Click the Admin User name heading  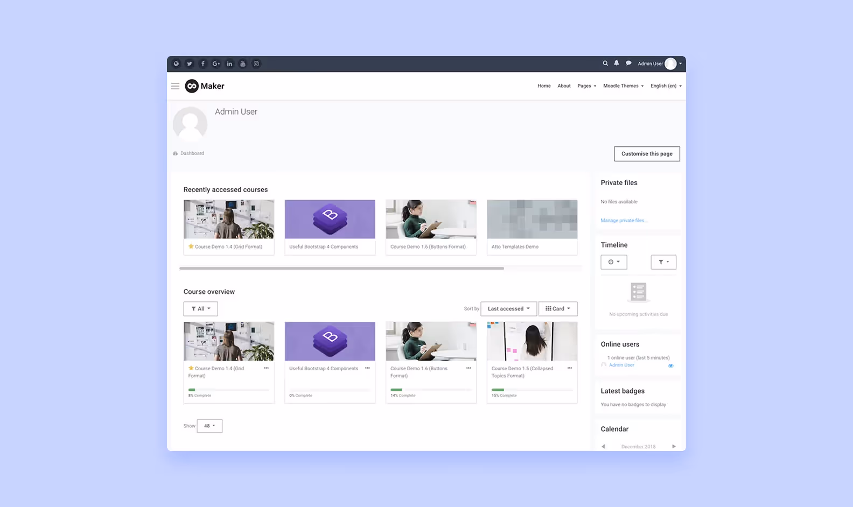click(x=236, y=111)
